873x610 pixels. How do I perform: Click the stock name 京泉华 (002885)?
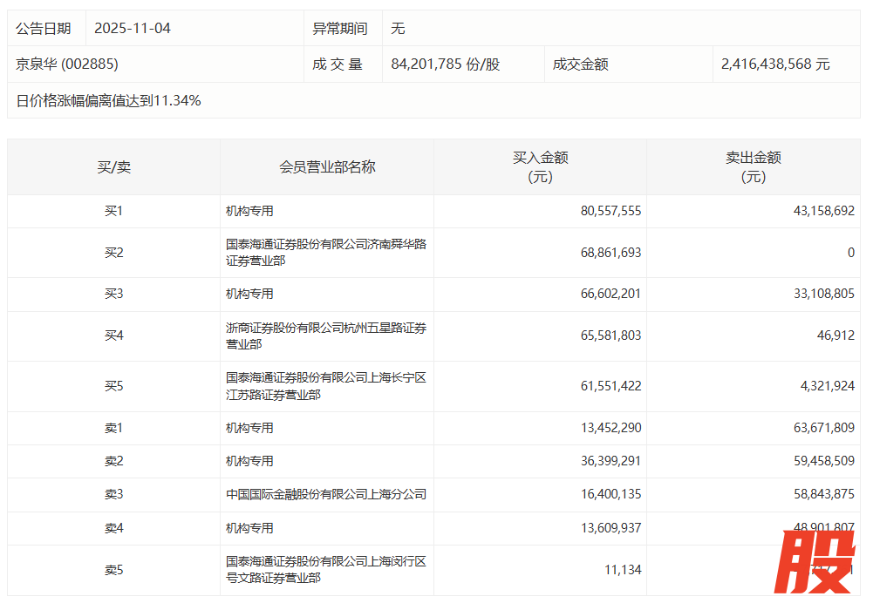[x=67, y=64]
